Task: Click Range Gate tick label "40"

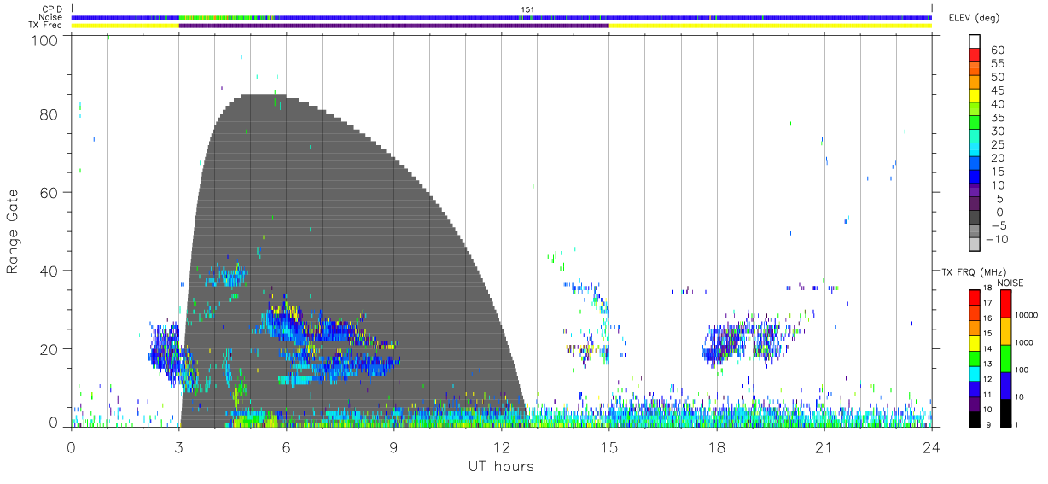Action: pyautogui.click(x=51, y=271)
